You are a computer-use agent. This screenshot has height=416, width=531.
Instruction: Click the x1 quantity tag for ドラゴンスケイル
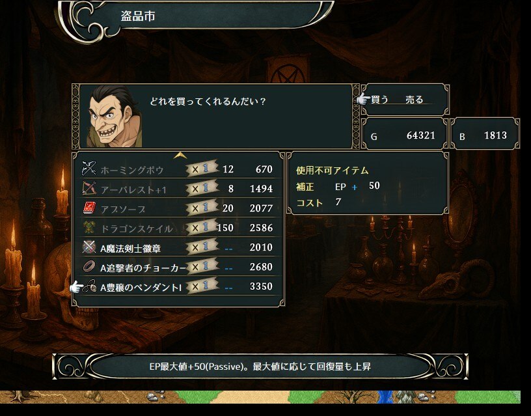coord(202,227)
